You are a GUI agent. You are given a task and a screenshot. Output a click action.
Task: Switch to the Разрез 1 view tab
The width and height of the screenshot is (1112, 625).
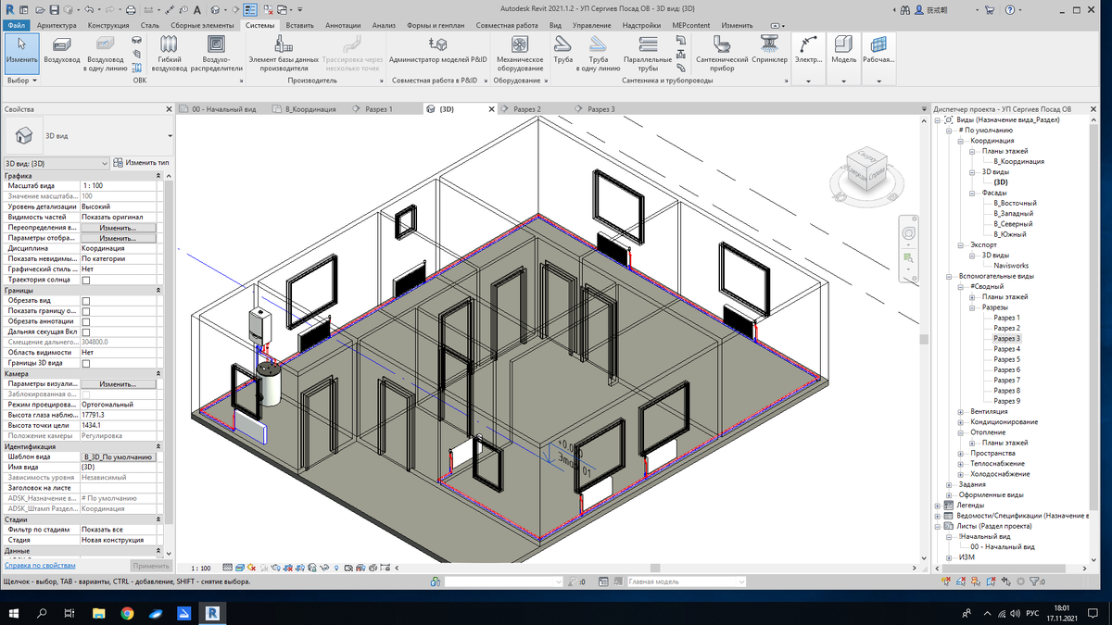point(378,109)
